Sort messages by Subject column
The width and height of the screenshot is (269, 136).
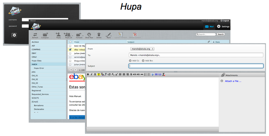tap(131, 42)
